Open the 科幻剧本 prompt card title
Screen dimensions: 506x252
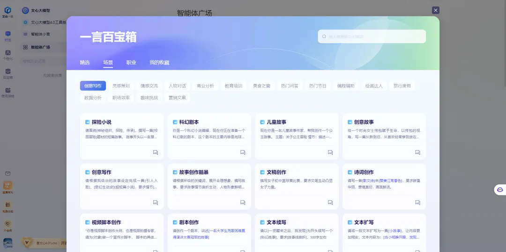pos(189,122)
